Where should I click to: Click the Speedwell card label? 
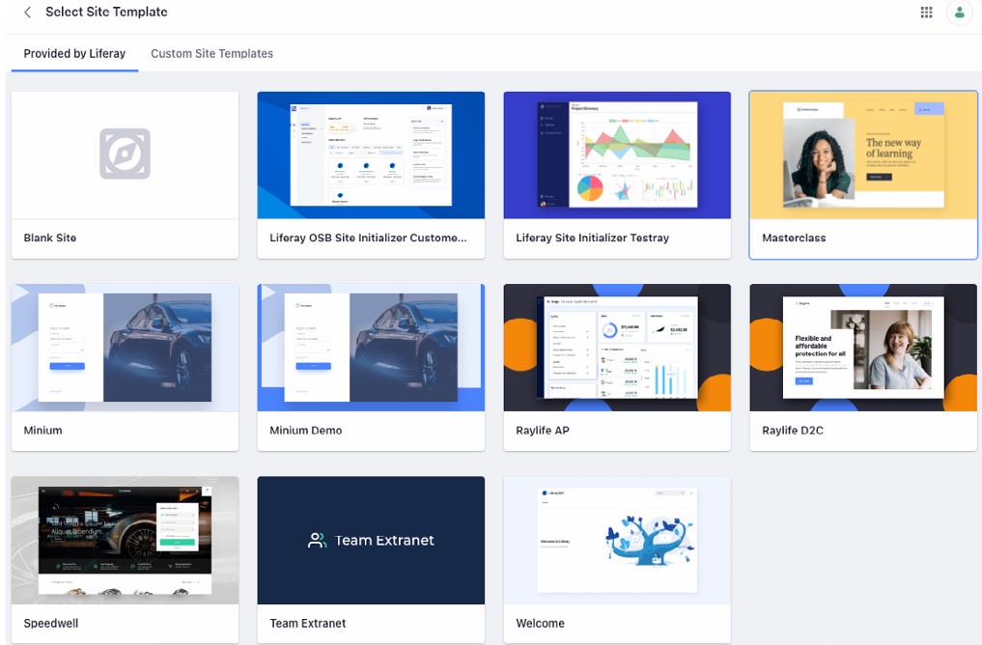tap(51, 623)
